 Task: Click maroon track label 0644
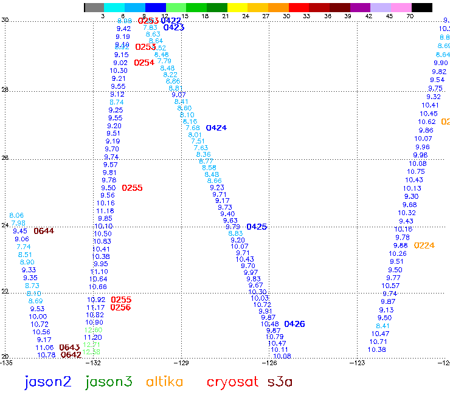[x=44, y=231]
